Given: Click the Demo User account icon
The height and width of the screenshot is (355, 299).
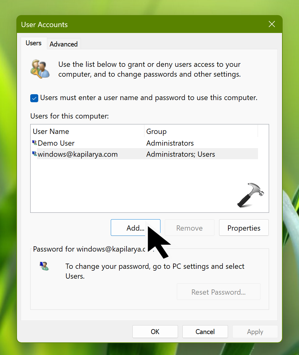Looking at the screenshot, I should (35, 143).
